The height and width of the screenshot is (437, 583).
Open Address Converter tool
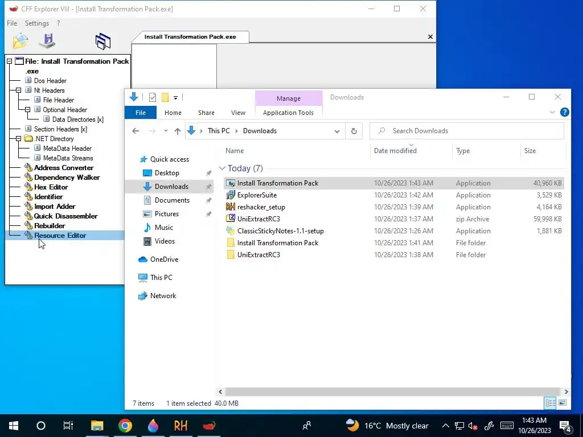(64, 168)
